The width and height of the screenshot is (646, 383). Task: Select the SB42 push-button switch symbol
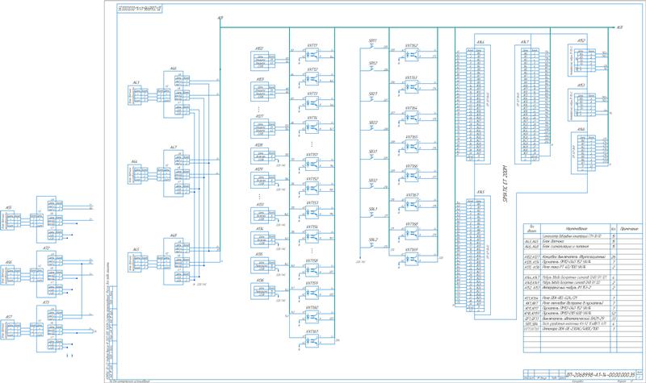coord(373,245)
